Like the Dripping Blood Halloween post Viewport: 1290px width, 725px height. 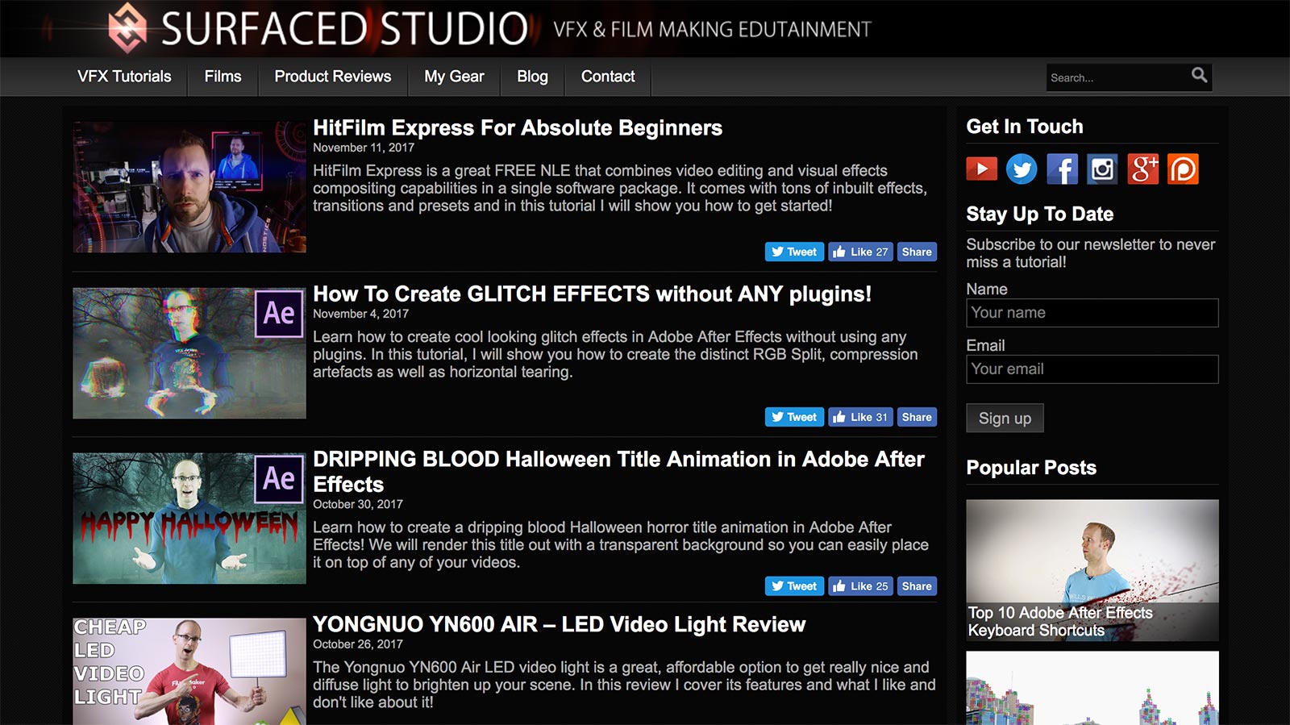pyautogui.click(x=860, y=586)
